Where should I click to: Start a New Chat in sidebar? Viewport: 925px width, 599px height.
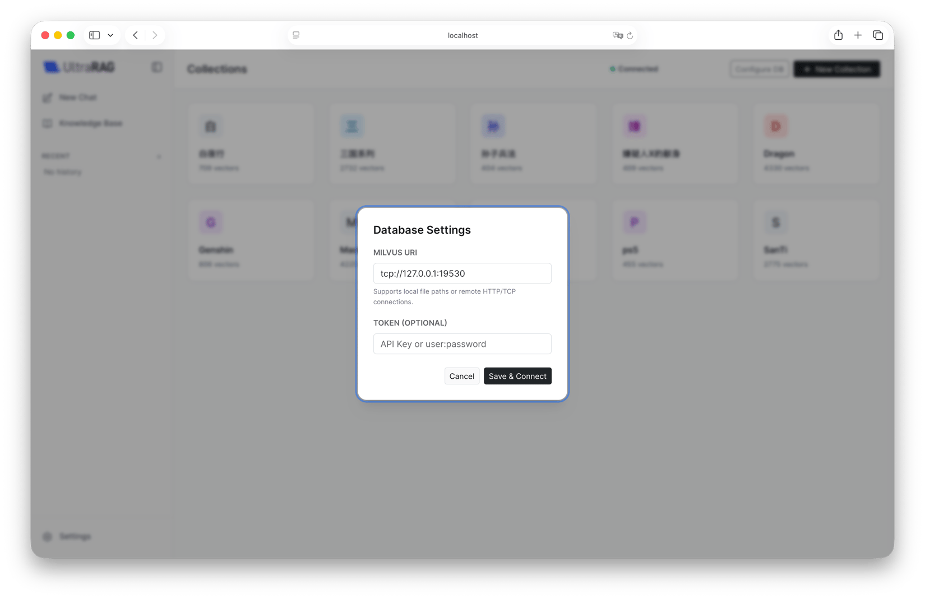pyautogui.click(x=70, y=97)
